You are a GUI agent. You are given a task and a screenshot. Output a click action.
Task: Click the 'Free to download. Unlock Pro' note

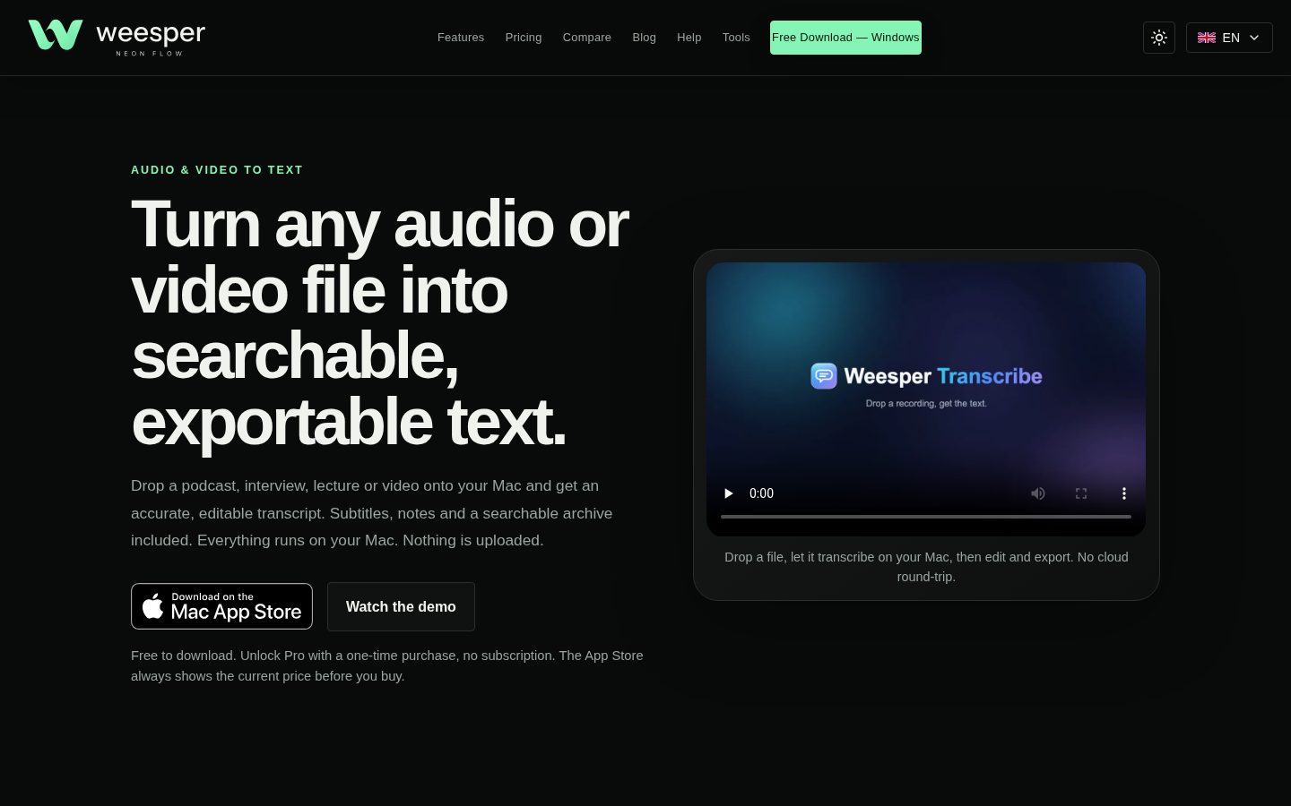pos(387,665)
